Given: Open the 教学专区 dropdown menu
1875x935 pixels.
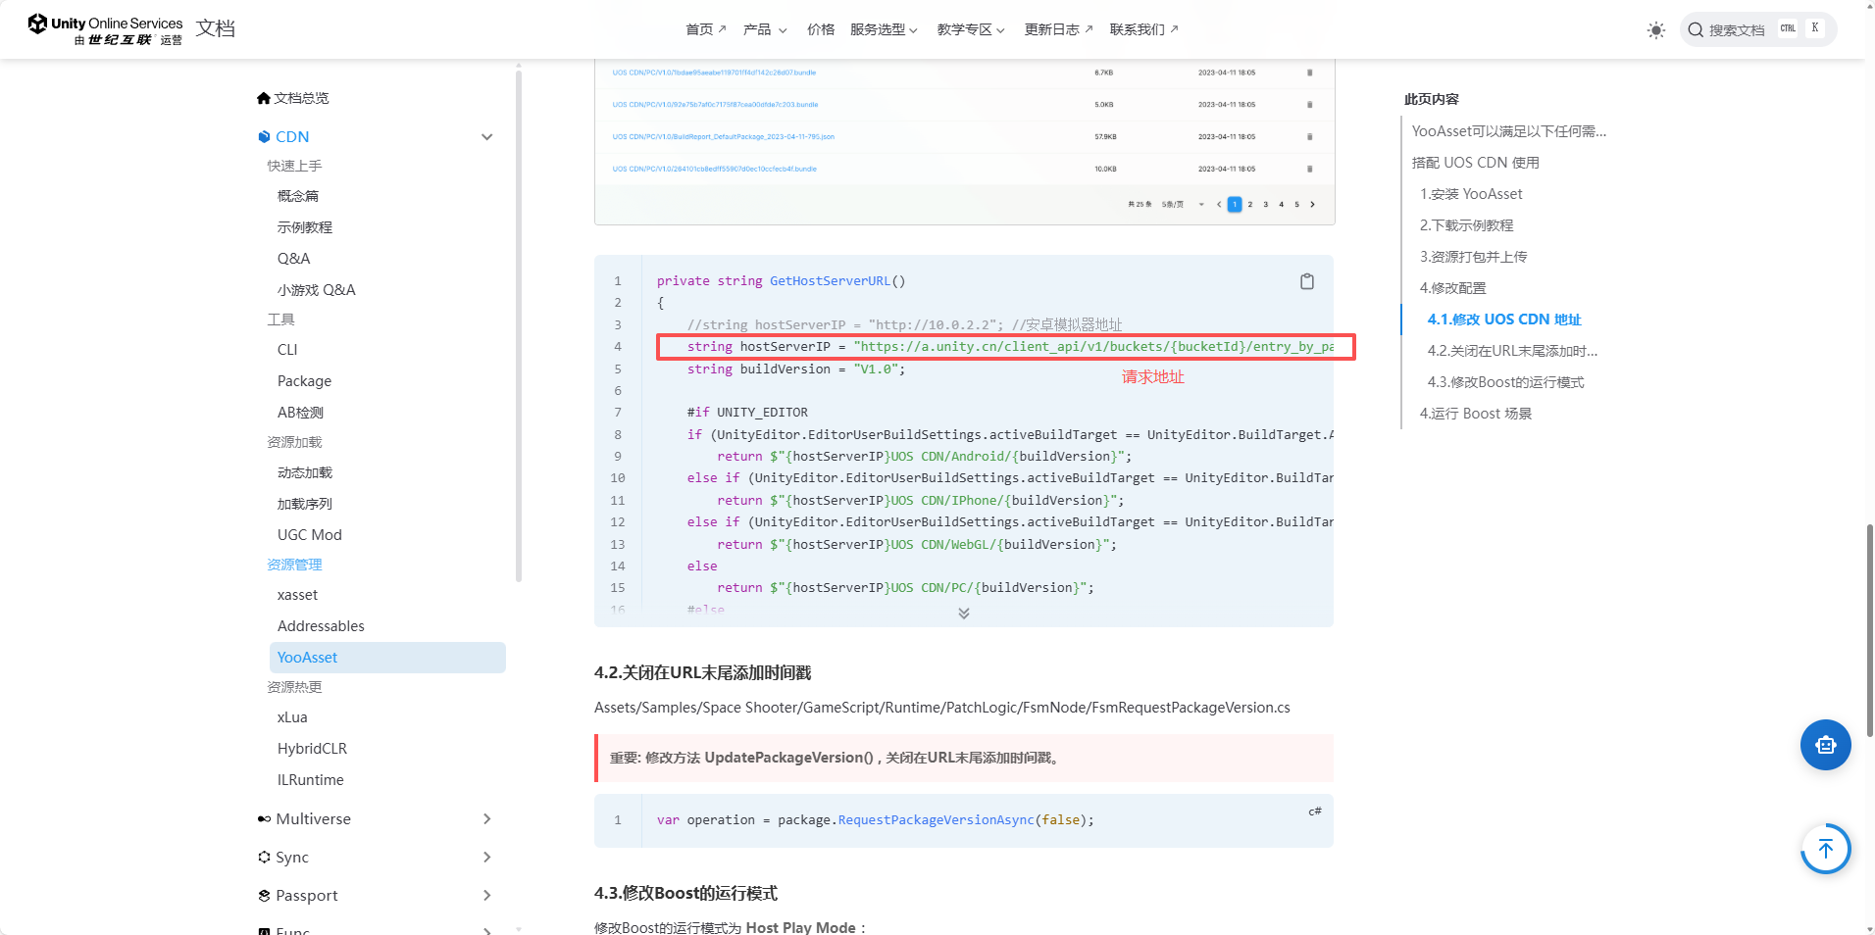Looking at the screenshot, I should 971,29.
